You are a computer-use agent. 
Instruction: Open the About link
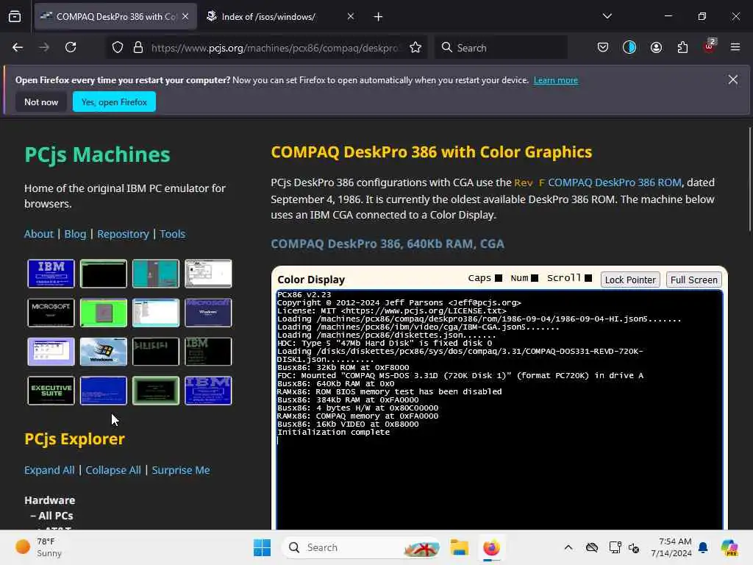[39, 234]
